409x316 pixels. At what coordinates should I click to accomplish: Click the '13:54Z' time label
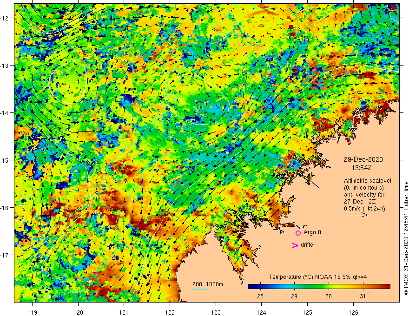[362, 168]
